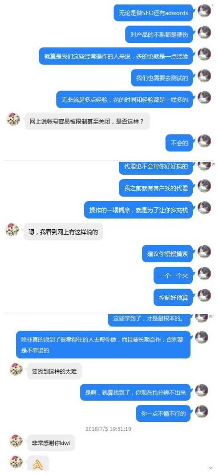Image resolution: width=219 pixels, height=475 pixels.
Task: Select the '我之前就有客户找的代理' message bubble
Action: click(x=156, y=188)
